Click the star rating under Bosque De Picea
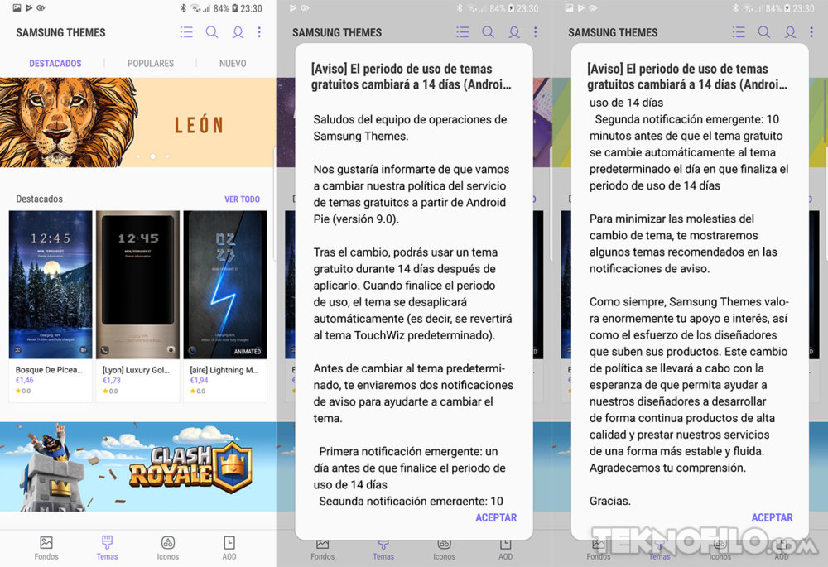 (x=23, y=392)
